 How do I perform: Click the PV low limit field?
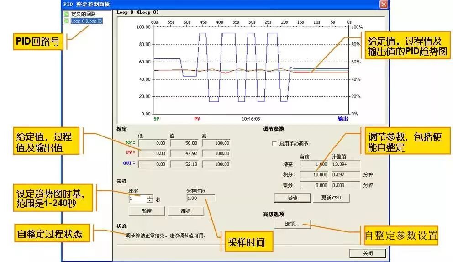click(153, 154)
